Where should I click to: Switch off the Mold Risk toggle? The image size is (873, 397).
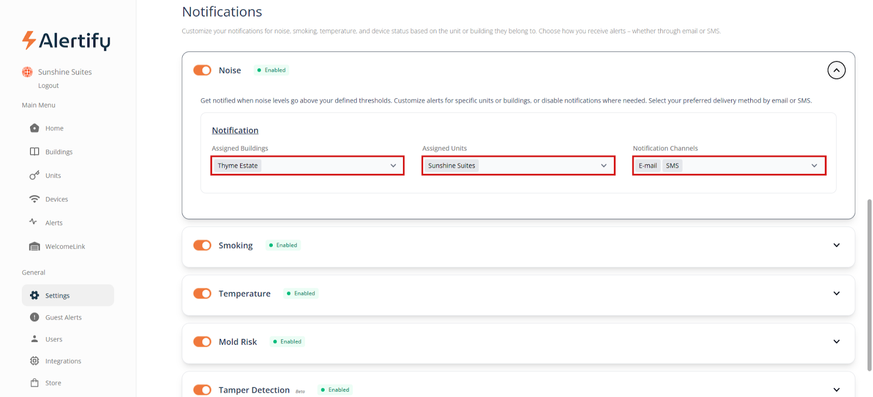click(202, 342)
